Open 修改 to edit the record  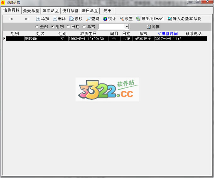[x=76, y=19]
